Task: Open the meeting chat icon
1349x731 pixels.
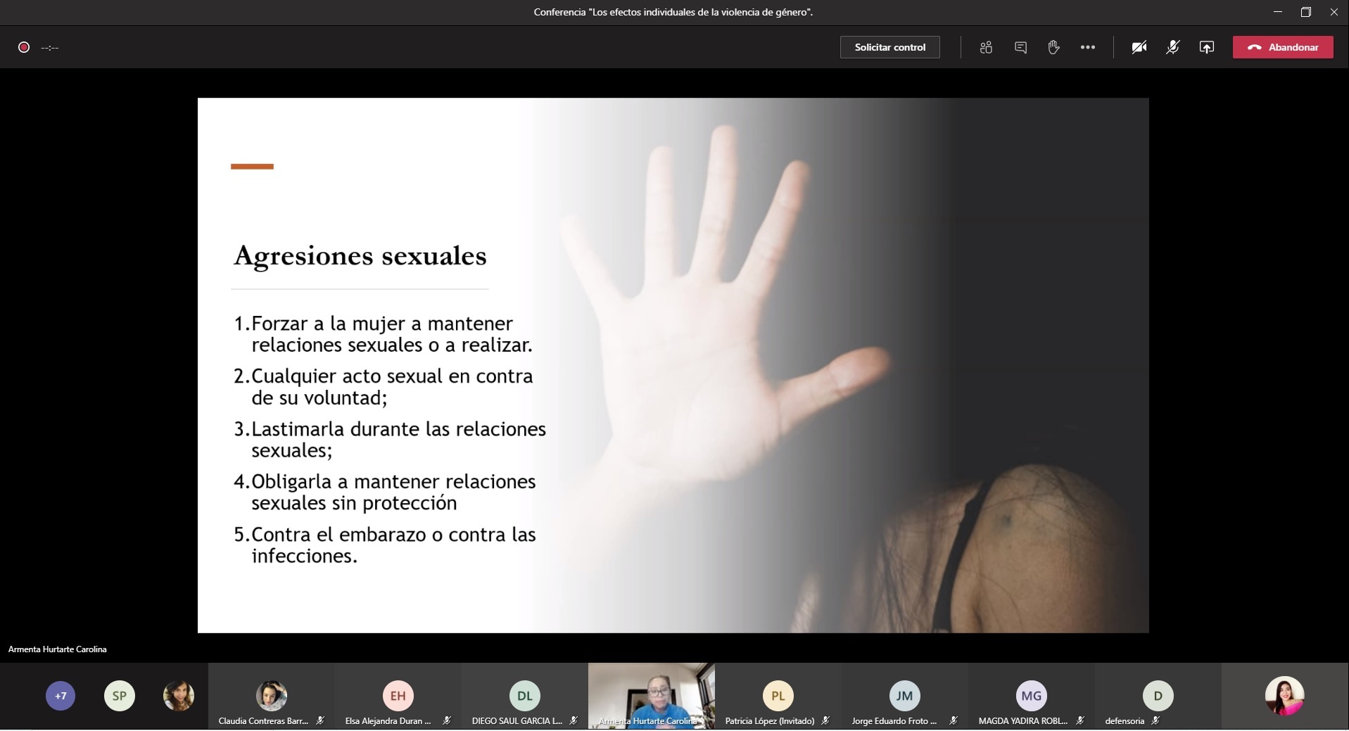Action: pos(1020,47)
